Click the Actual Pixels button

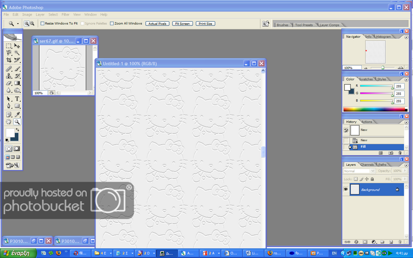click(x=157, y=23)
